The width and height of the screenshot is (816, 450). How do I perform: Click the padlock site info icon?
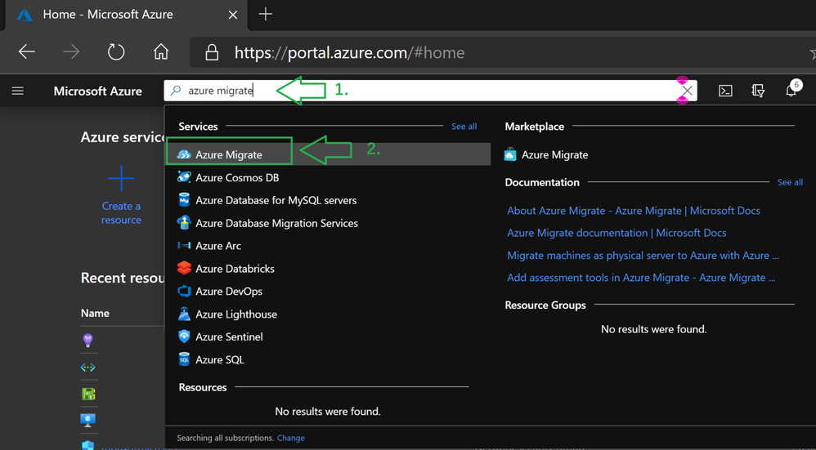coord(211,52)
